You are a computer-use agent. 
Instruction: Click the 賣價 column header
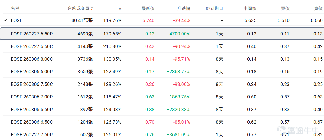318,9
